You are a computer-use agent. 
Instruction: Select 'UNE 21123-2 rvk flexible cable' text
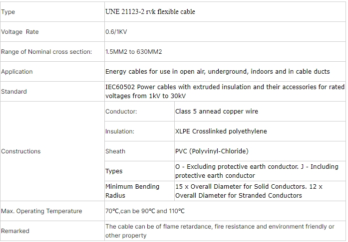point(150,11)
